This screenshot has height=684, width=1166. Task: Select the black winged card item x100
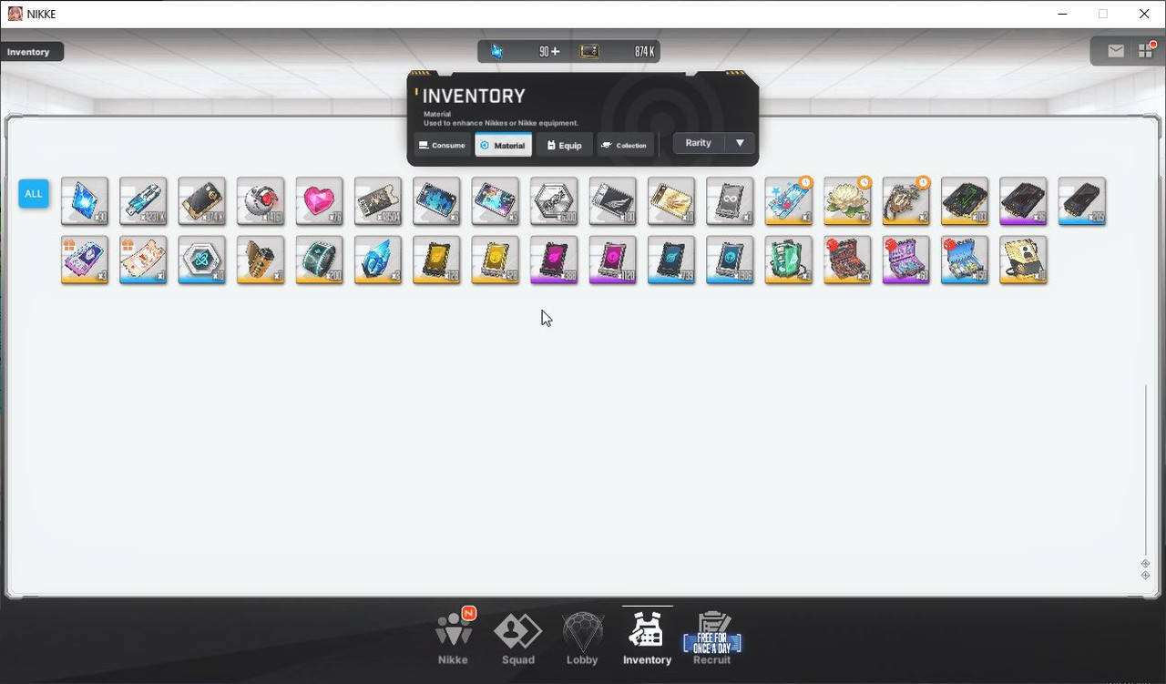pyautogui.click(x=612, y=200)
